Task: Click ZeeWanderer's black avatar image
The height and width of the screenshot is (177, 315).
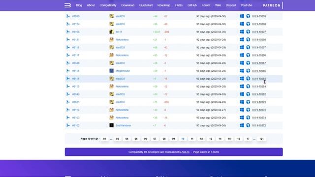Action: click(x=112, y=125)
